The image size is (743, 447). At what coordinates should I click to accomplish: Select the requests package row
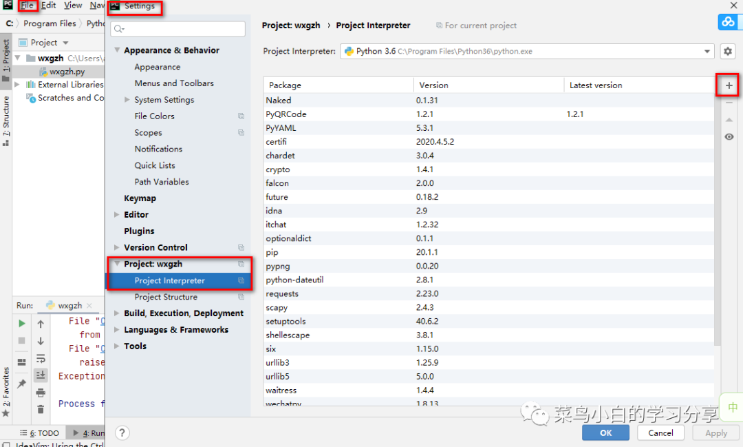[x=489, y=293]
